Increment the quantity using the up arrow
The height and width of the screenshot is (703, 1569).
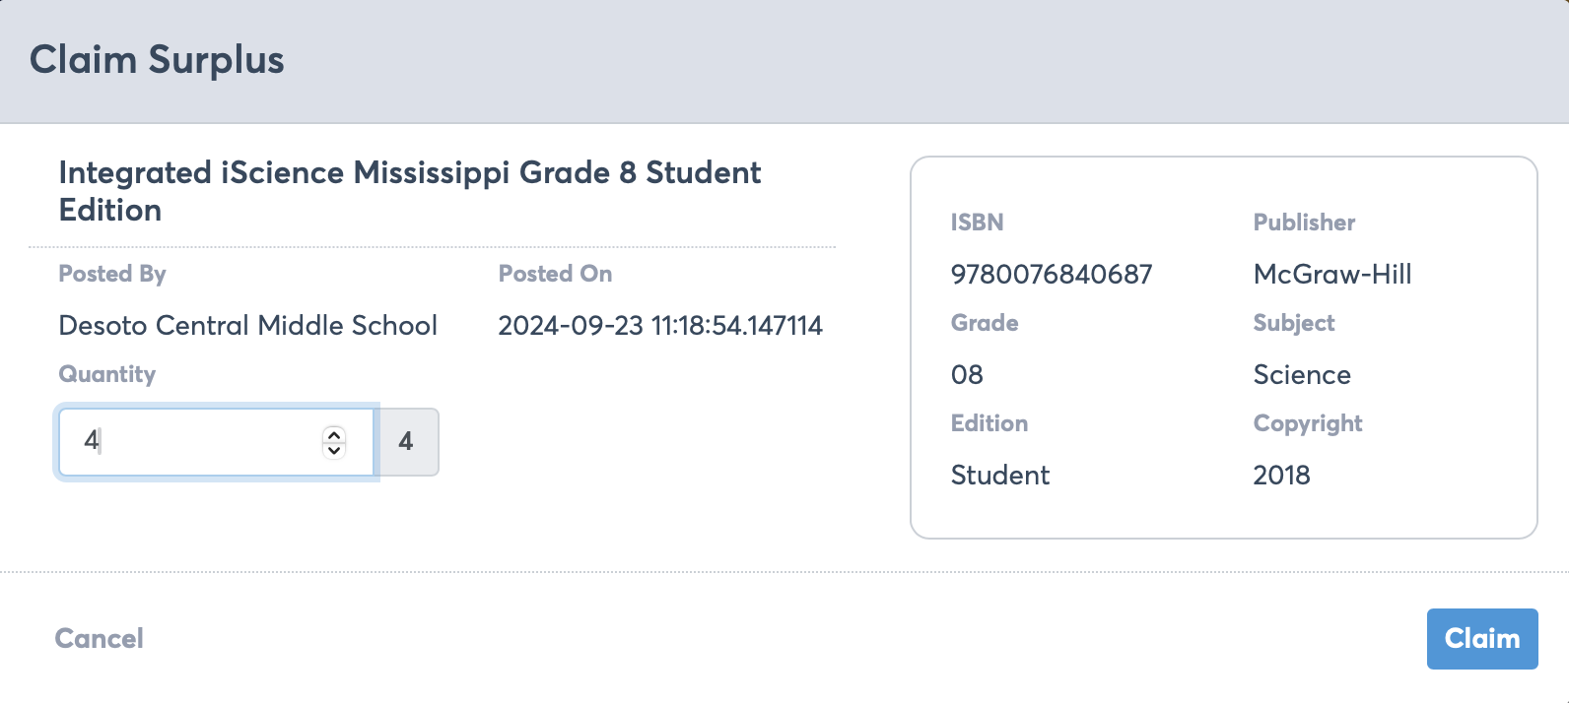pos(334,434)
